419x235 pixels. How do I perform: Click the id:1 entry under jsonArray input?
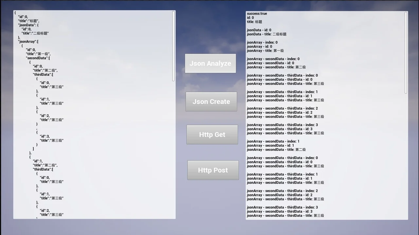(37, 161)
